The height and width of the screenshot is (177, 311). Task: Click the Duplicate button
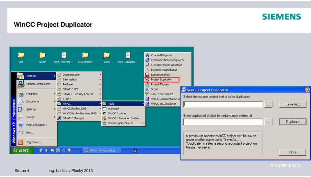pos(293,122)
